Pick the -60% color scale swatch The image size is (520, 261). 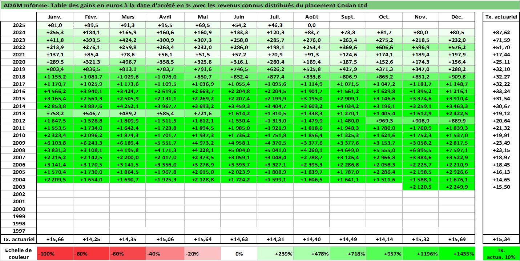128,254
